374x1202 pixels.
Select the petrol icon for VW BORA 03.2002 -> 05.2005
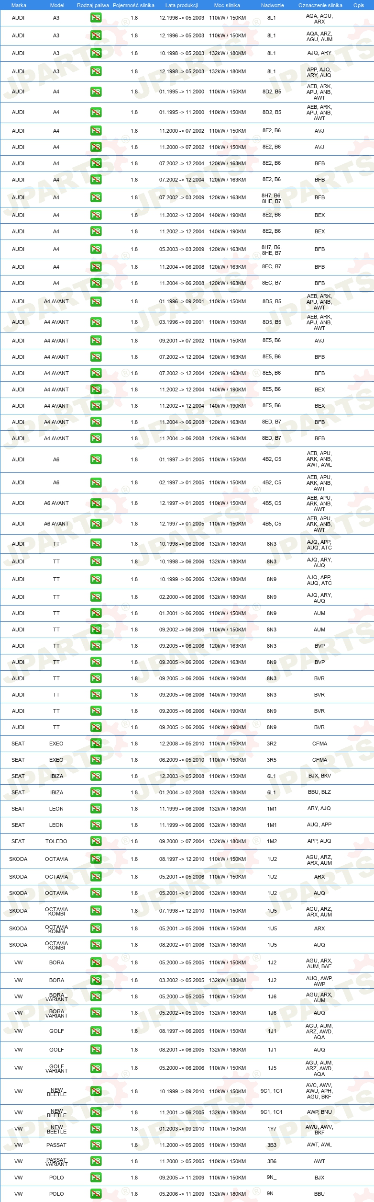pyautogui.click(x=96, y=981)
